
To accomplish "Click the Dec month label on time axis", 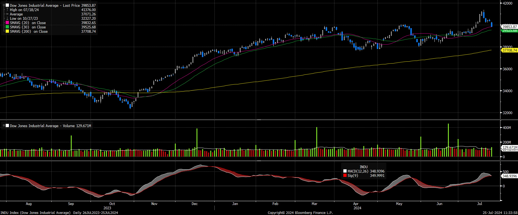I will point(195,204).
